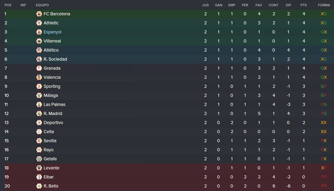Viewport: 334px width, 191px height.
Task: Open Las Palmas team page
Action: coord(54,105)
